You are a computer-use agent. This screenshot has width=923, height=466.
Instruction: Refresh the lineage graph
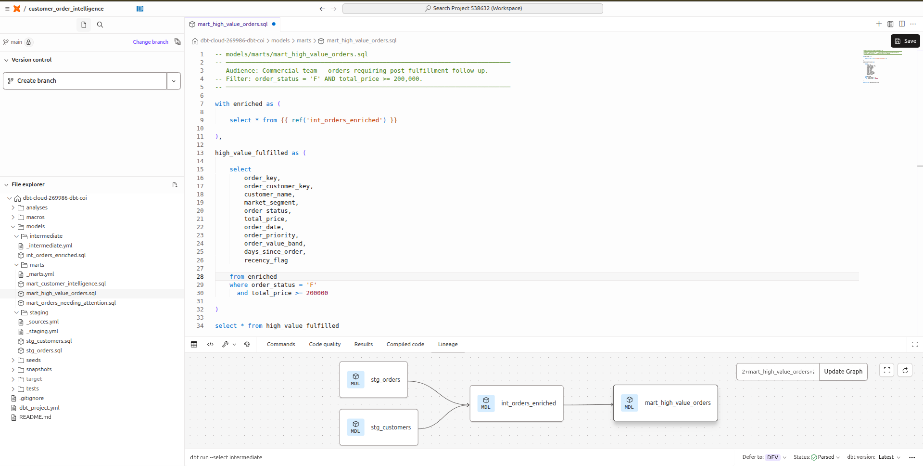(x=905, y=370)
